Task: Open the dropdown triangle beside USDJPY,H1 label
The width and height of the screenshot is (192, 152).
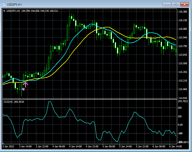Action: point(4,11)
